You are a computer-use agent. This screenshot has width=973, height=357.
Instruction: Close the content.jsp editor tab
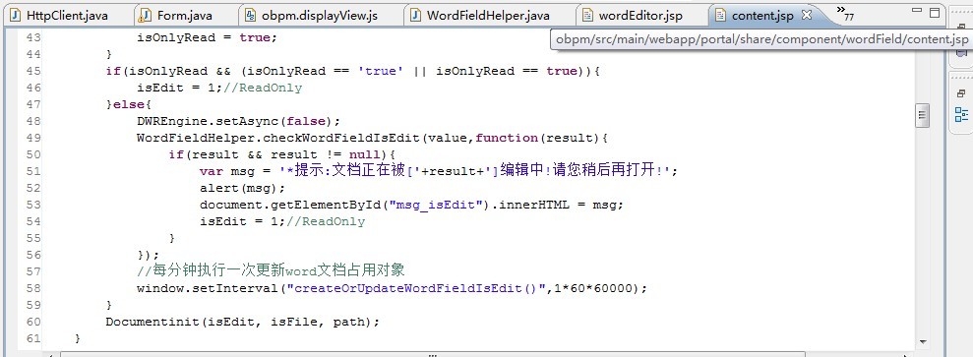pos(807,16)
